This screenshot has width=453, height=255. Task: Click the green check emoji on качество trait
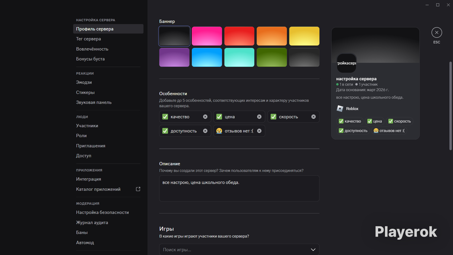165,117
